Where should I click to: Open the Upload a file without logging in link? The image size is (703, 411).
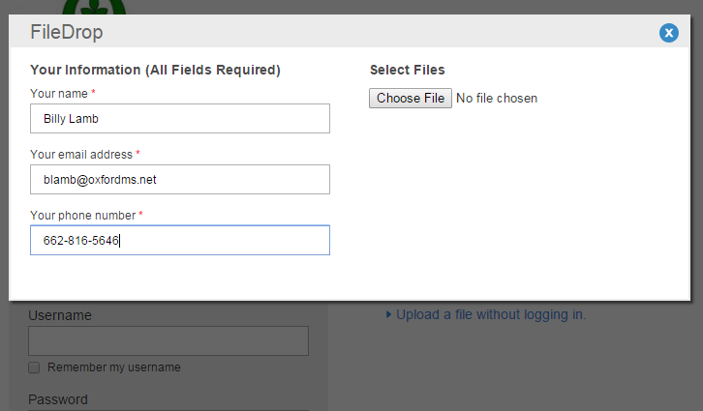pos(491,314)
